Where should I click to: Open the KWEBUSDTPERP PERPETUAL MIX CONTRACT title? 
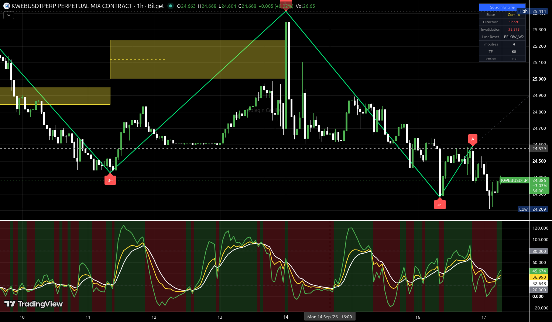tap(72, 6)
